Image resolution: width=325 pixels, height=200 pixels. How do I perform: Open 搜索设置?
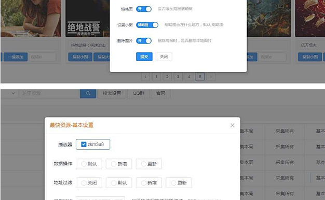pyautogui.click(x=112, y=93)
